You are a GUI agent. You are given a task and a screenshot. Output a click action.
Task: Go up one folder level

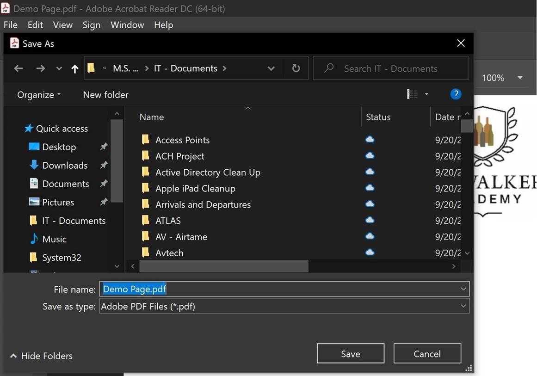tap(74, 68)
